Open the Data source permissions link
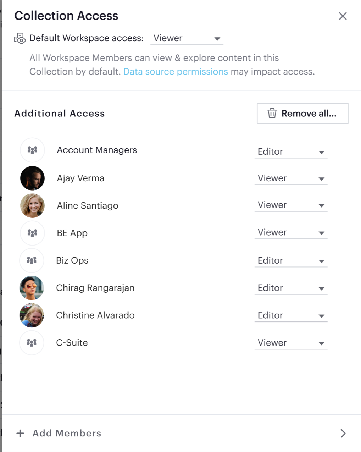Screen dimensions: 361x452 (x=176, y=72)
